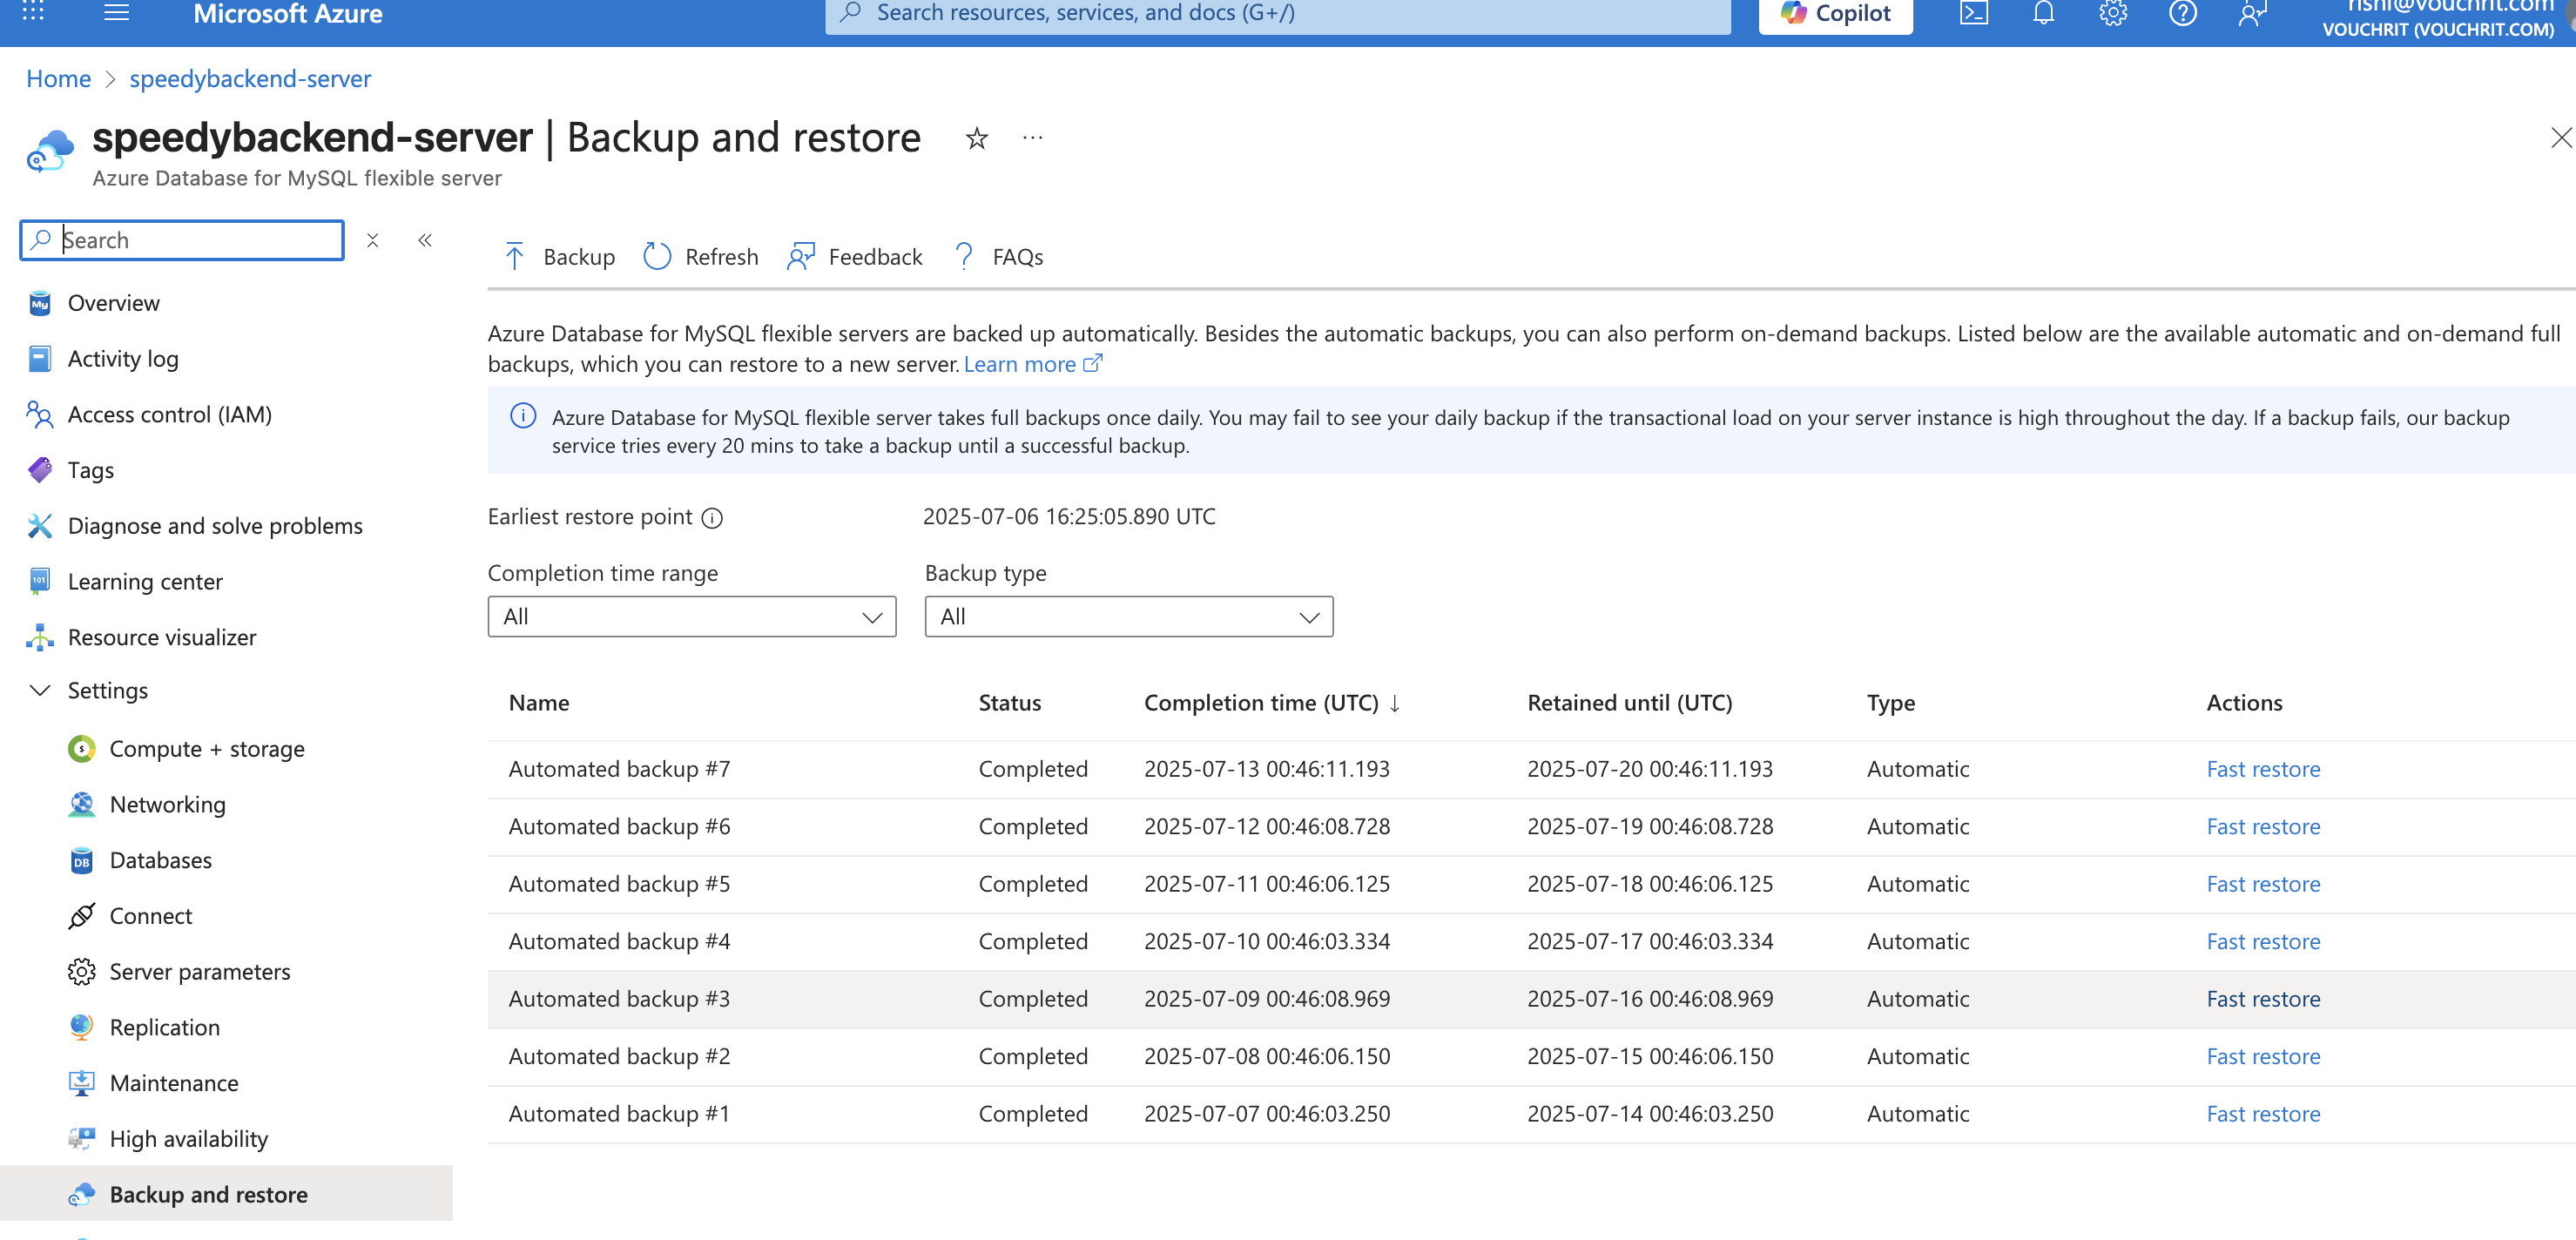2576x1240 pixels.
Task: Click the sidebar Search input field
Action: pos(195,240)
